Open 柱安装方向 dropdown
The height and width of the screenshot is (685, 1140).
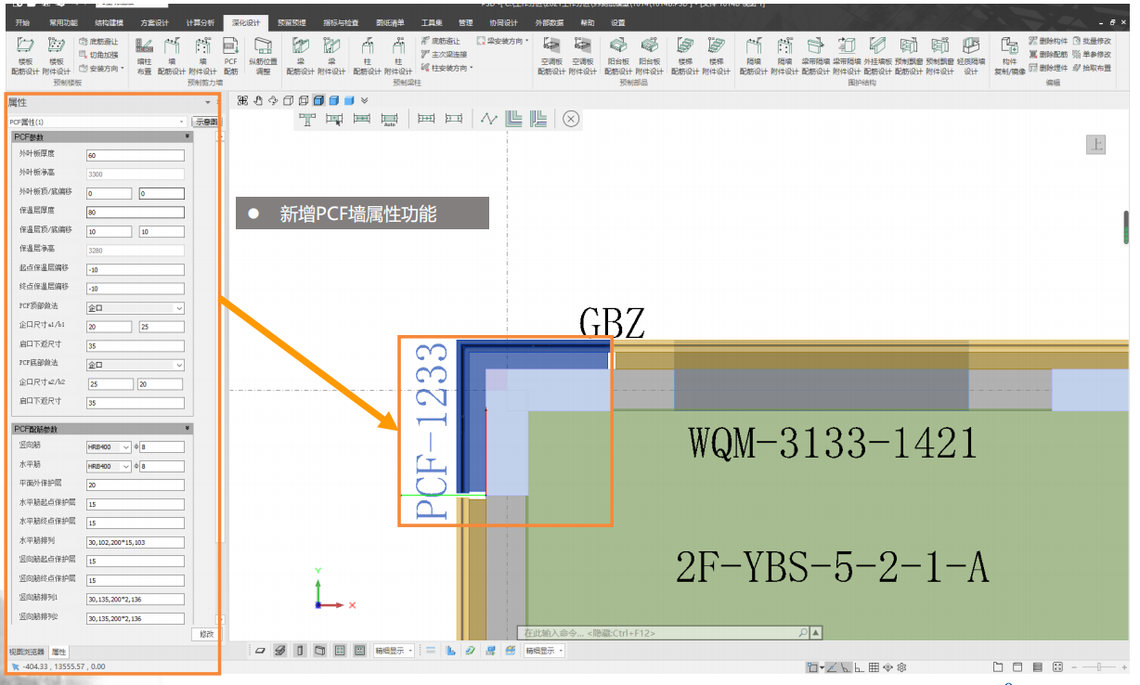[x=447, y=68]
